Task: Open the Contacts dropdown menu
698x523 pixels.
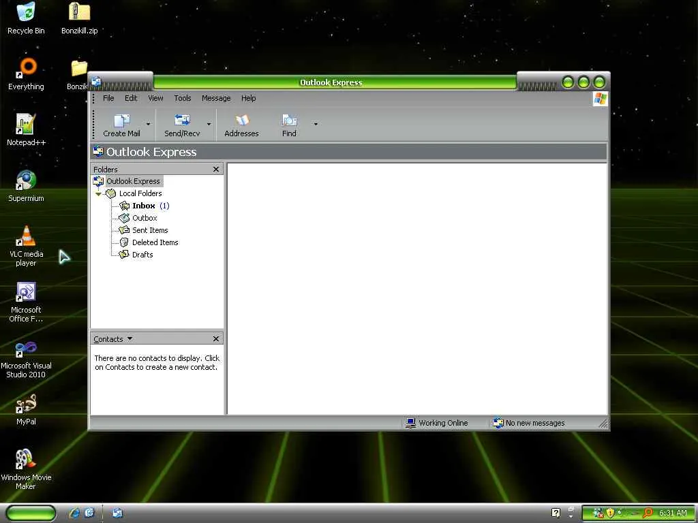Action: pos(113,339)
